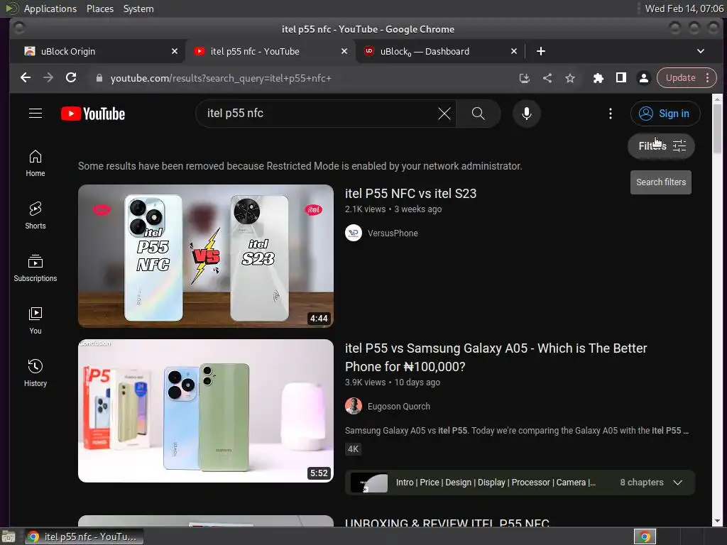
Task: Go forward with browser forward arrow
Action: pos(48,78)
